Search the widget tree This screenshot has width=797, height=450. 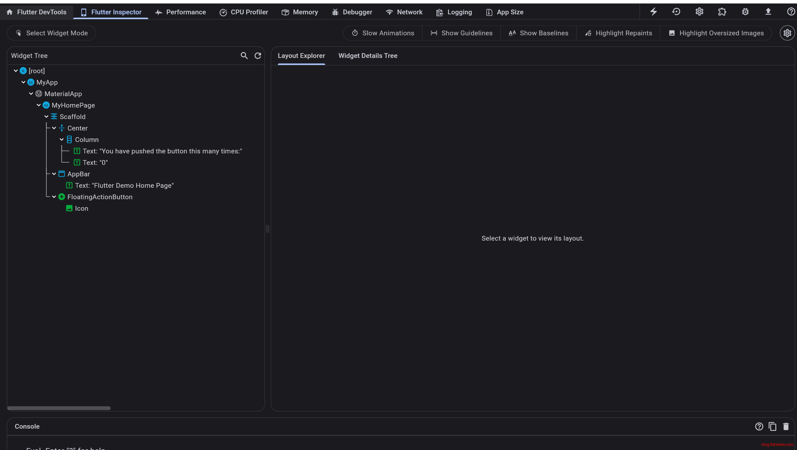click(x=244, y=56)
